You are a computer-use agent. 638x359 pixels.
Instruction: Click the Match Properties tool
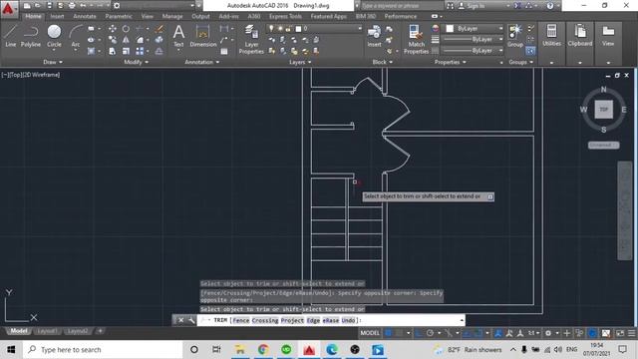tap(416, 39)
